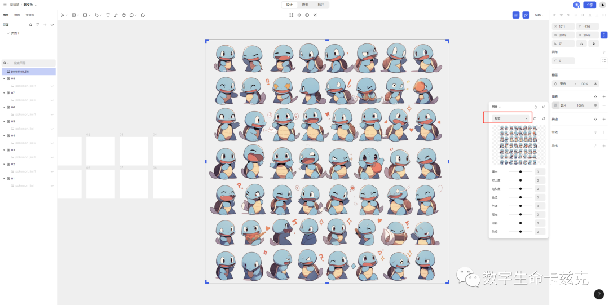
Task: Open the file name dropdown arrow
Action: 36,5
